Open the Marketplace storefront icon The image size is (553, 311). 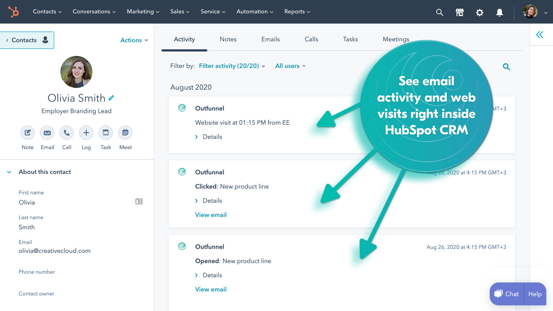pyautogui.click(x=459, y=12)
